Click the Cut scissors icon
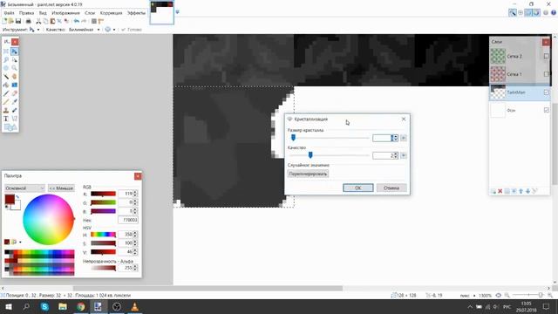 [x=38, y=21]
